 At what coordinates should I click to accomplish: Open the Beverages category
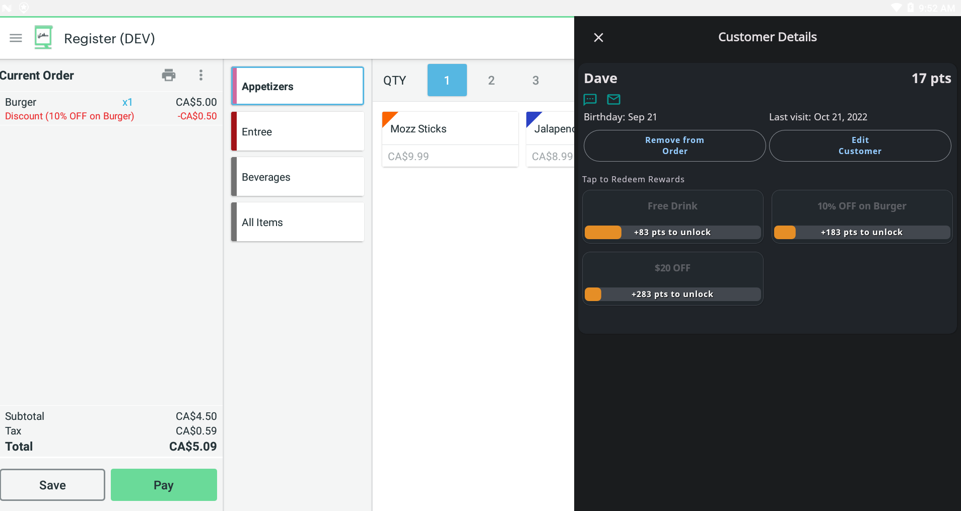[x=297, y=177]
